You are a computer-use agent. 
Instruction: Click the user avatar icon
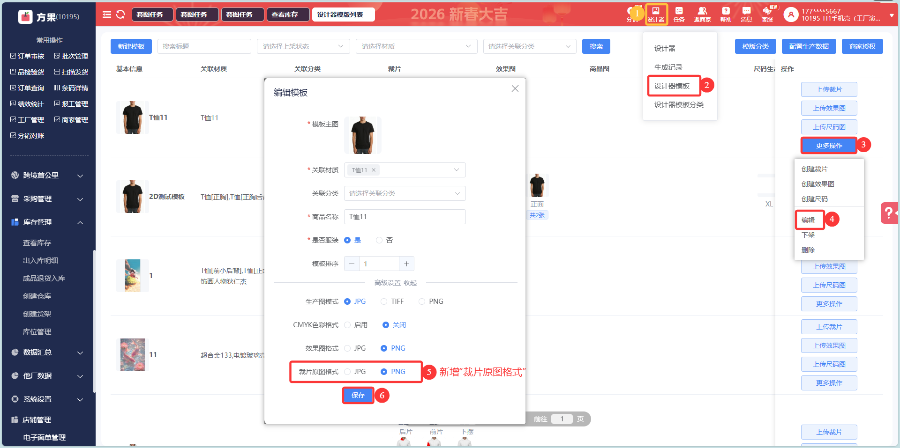pyautogui.click(x=791, y=15)
